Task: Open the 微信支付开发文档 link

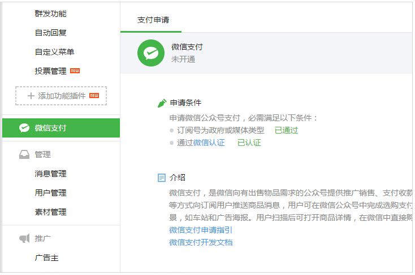Action: pos(201,242)
